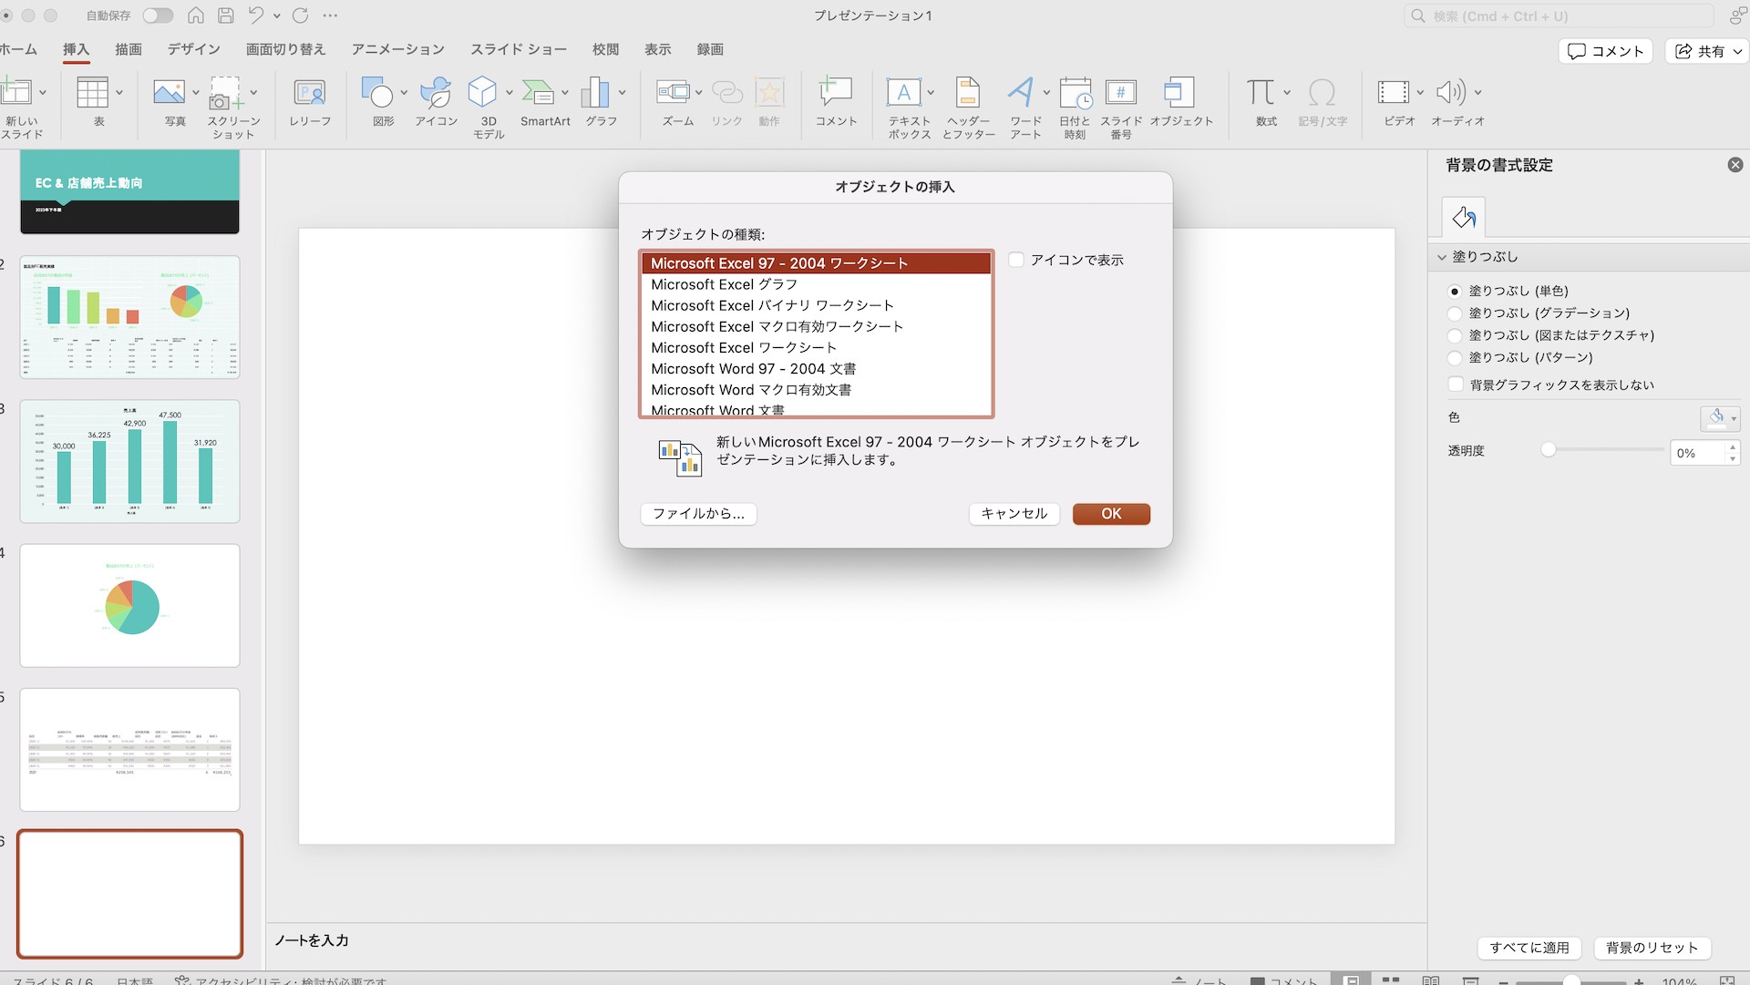The image size is (1750, 985).
Task: Go to the 校閲 tab
Action: pos(605,49)
